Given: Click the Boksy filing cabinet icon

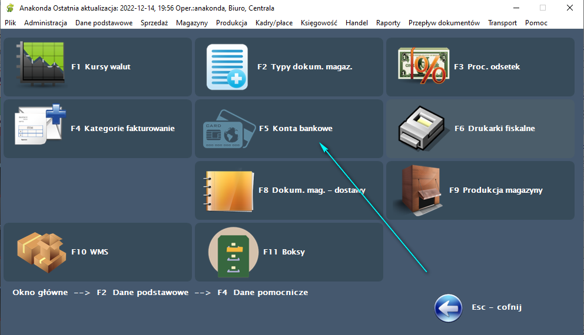Looking at the screenshot, I should coord(234,253).
